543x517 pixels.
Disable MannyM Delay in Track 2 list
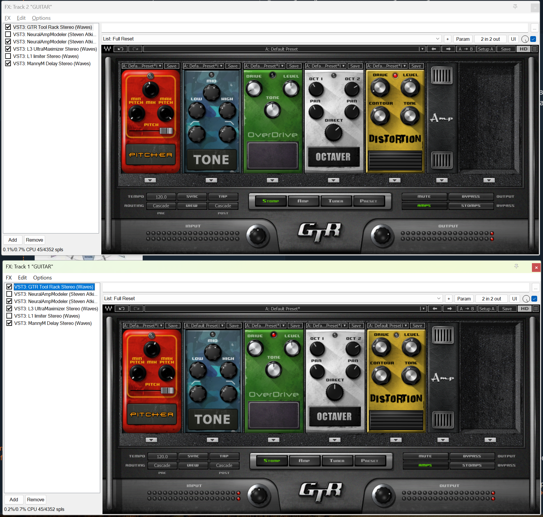pos(8,63)
